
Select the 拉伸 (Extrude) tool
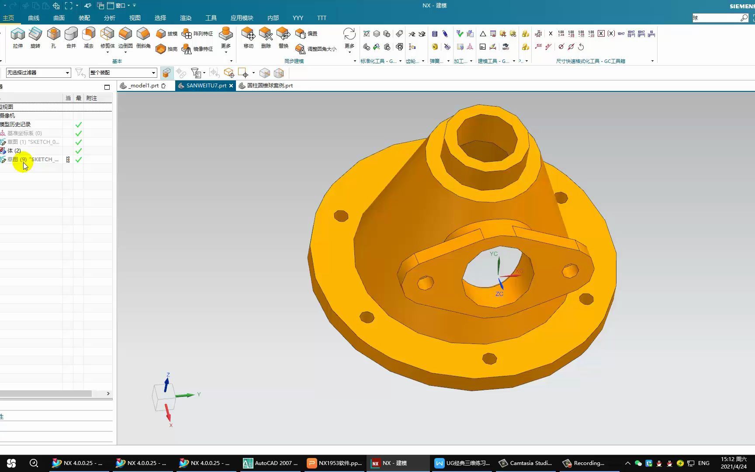[x=17, y=35]
